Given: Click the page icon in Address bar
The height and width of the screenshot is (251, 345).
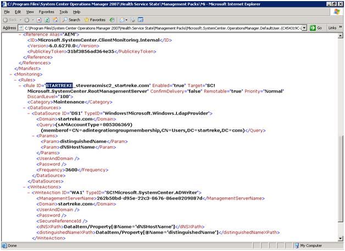Looking at the screenshot, I should click(21, 28).
